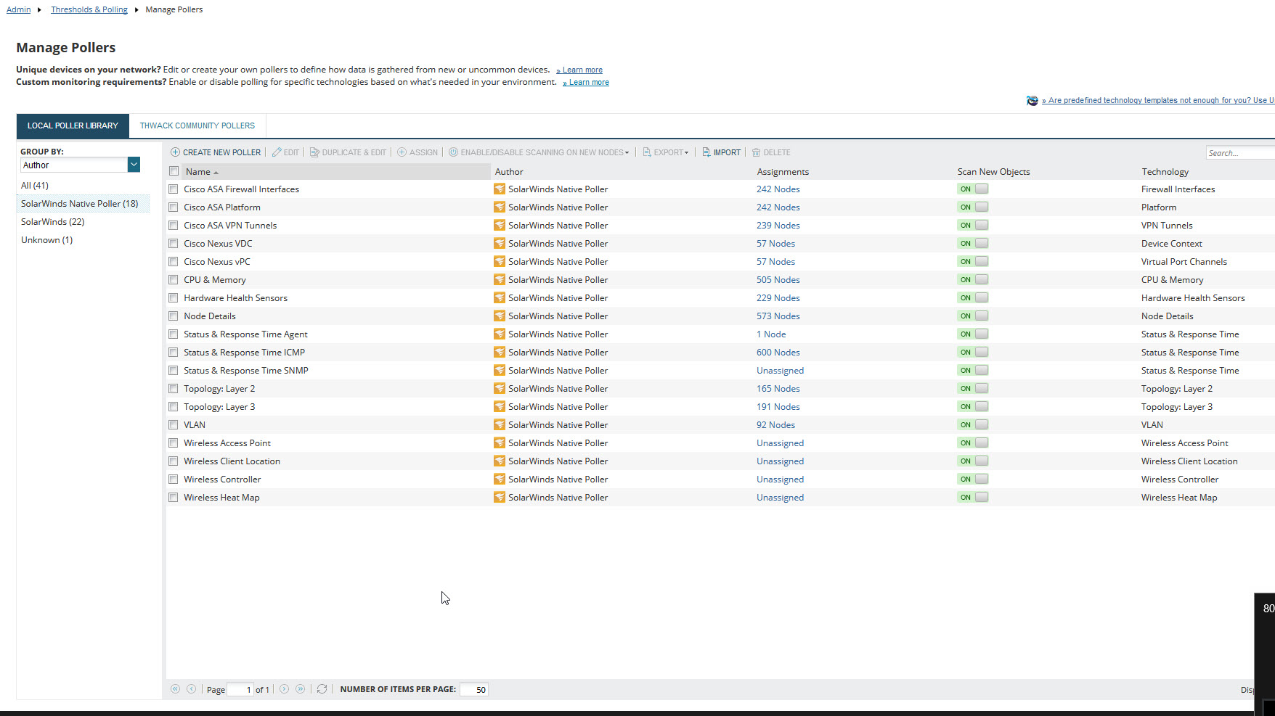The width and height of the screenshot is (1275, 716).
Task: Select Unknown (1) group filter
Action: pyautogui.click(x=47, y=240)
